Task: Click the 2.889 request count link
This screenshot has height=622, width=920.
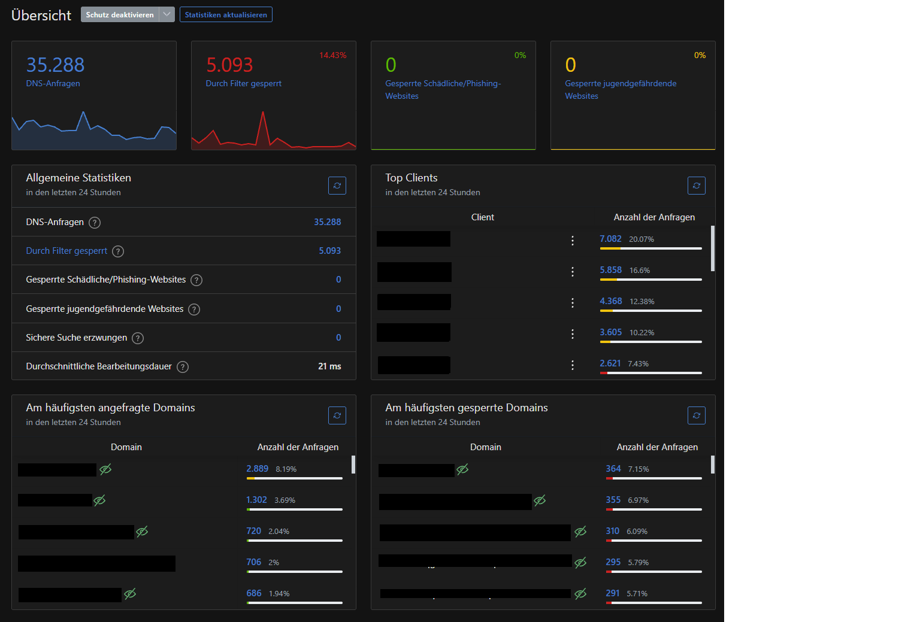Action: (x=257, y=469)
